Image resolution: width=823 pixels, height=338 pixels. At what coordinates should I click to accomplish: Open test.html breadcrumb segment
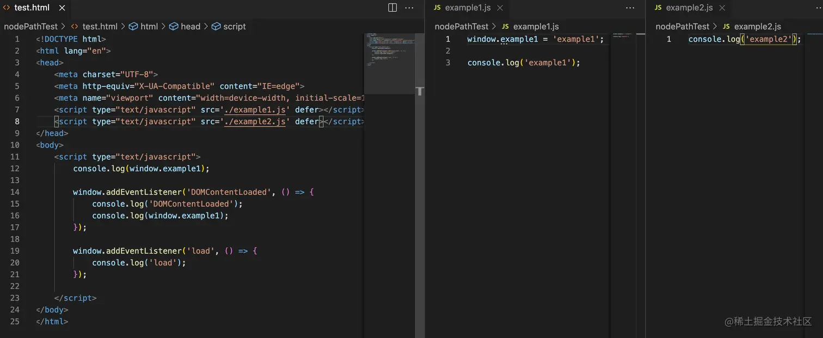[100, 26]
